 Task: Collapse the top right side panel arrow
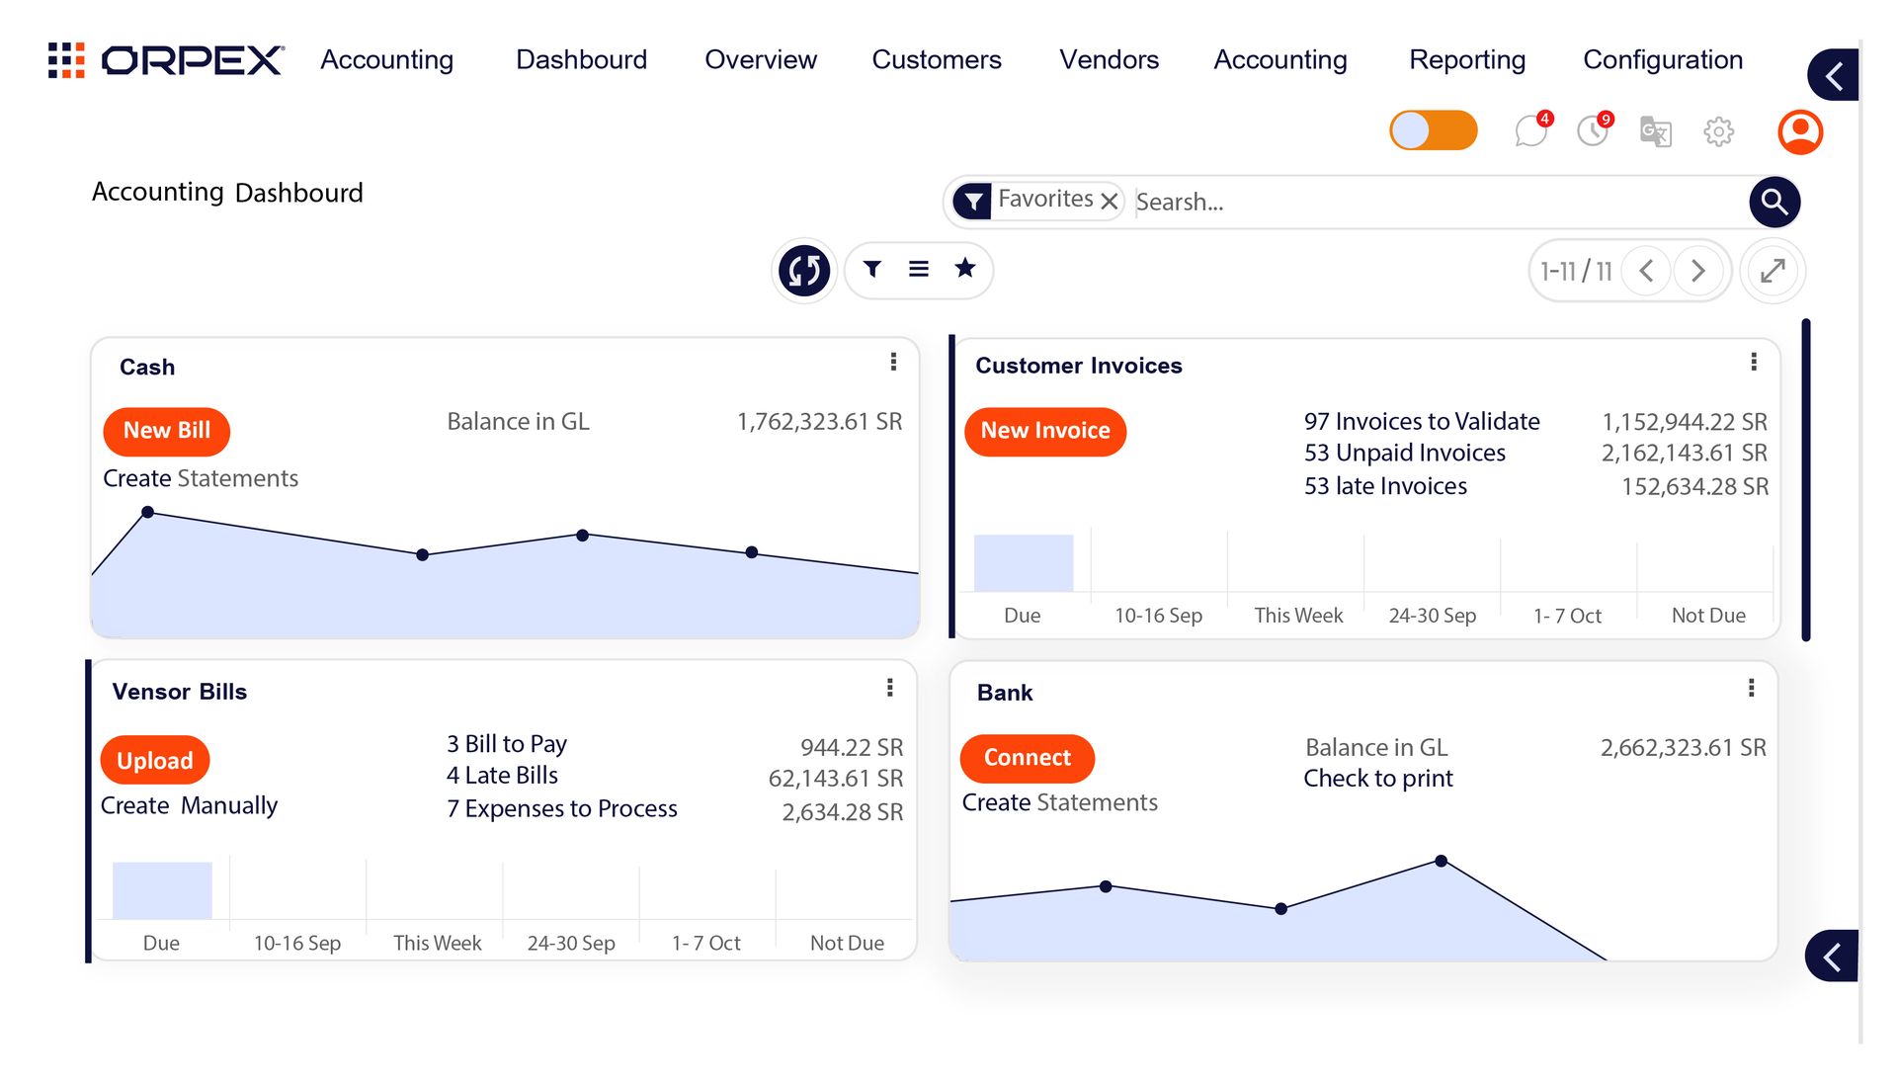(x=1834, y=75)
